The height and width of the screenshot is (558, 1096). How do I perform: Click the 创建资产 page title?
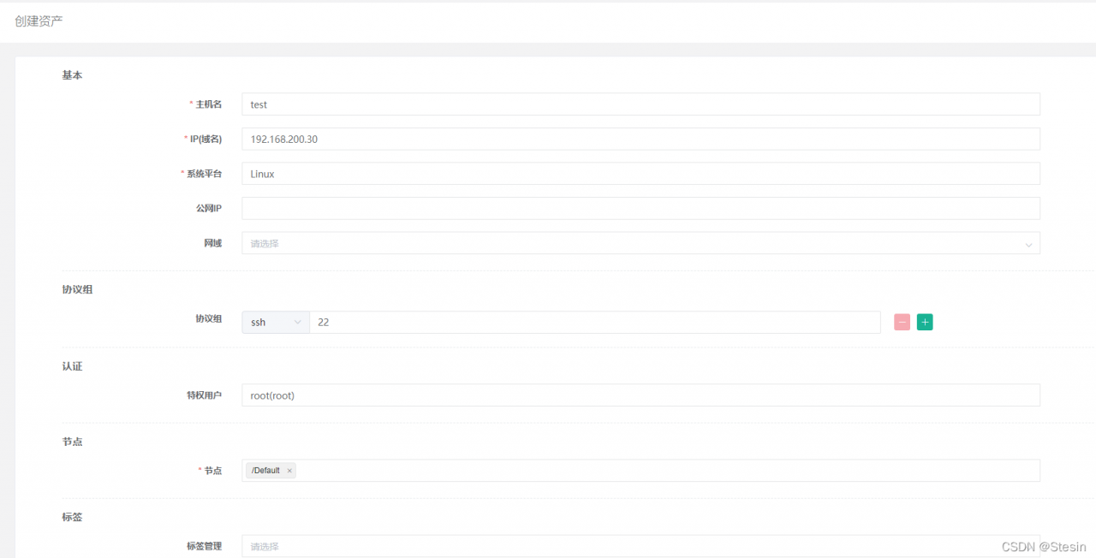(x=39, y=21)
